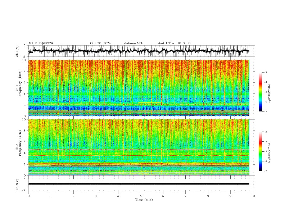
Task: Click the ch.1 Frequency (kHz) axis label
Action: 19,84
